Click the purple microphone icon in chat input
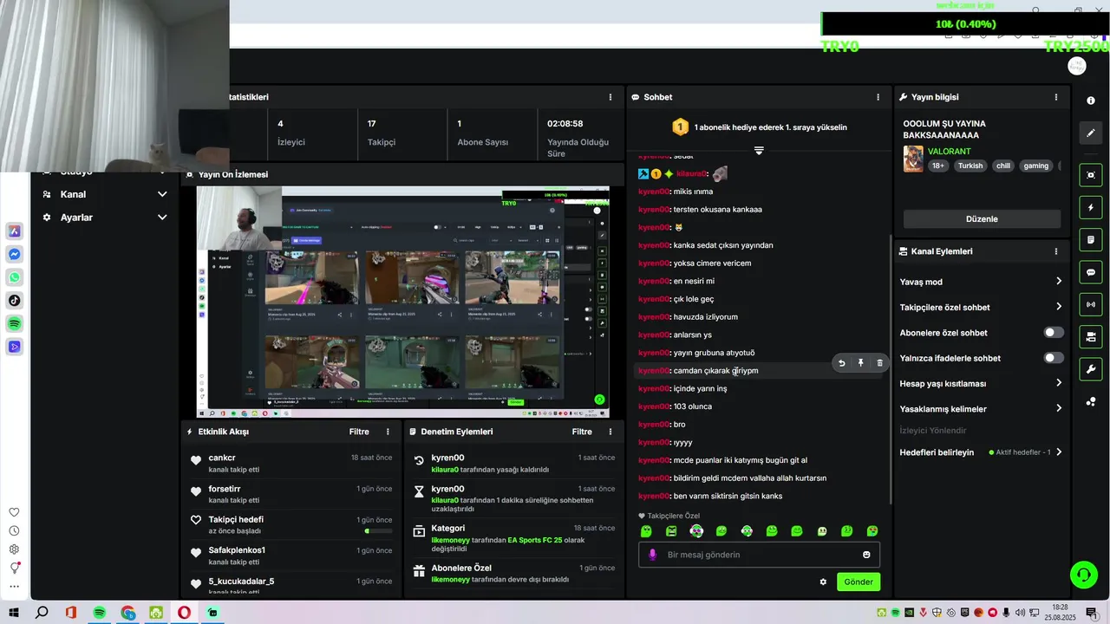This screenshot has height=624, width=1110. [x=653, y=555]
